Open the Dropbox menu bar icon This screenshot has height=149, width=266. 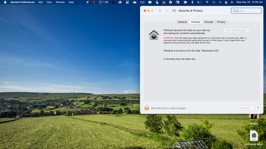click(193, 2)
